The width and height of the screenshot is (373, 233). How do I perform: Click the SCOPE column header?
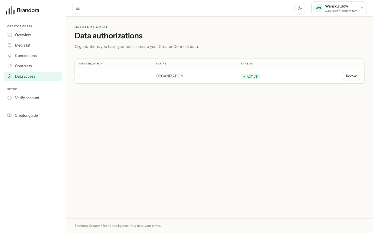coord(161,64)
